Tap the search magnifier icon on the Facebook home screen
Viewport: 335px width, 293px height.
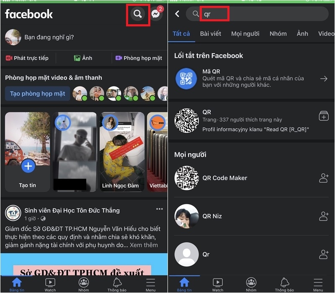click(138, 14)
